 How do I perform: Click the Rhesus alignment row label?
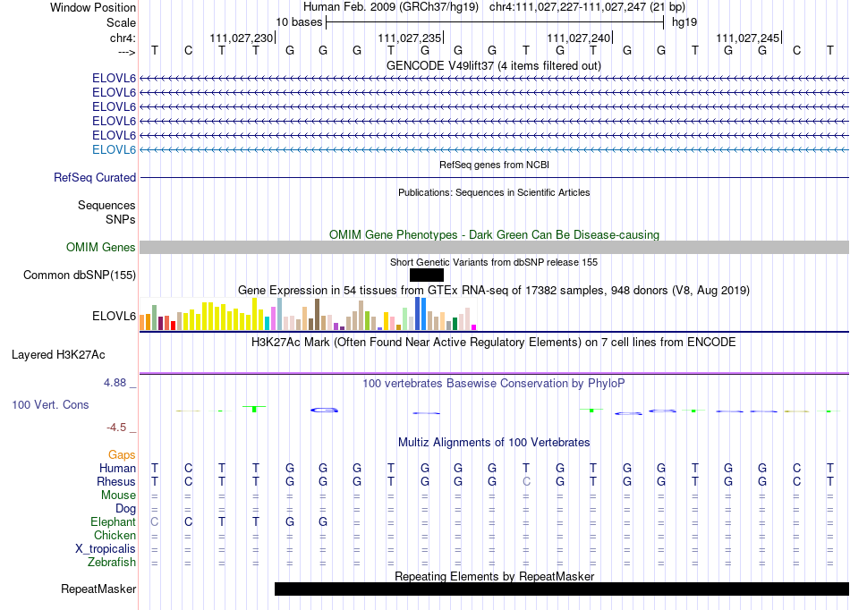pyautogui.click(x=116, y=481)
